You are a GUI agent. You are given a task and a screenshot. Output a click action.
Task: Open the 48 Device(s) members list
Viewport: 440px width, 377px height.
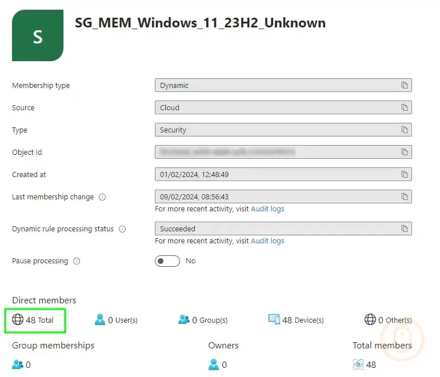pos(296,320)
